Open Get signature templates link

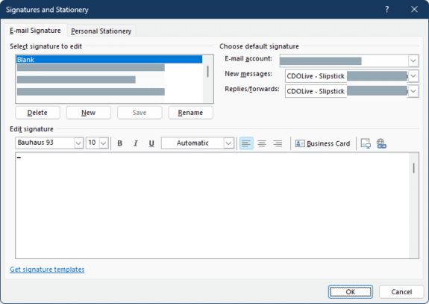click(x=47, y=270)
